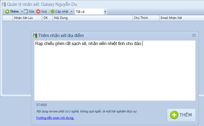Click the Chú Thích column header
The height and width of the screenshot is (126, 204).
[146, 18]
